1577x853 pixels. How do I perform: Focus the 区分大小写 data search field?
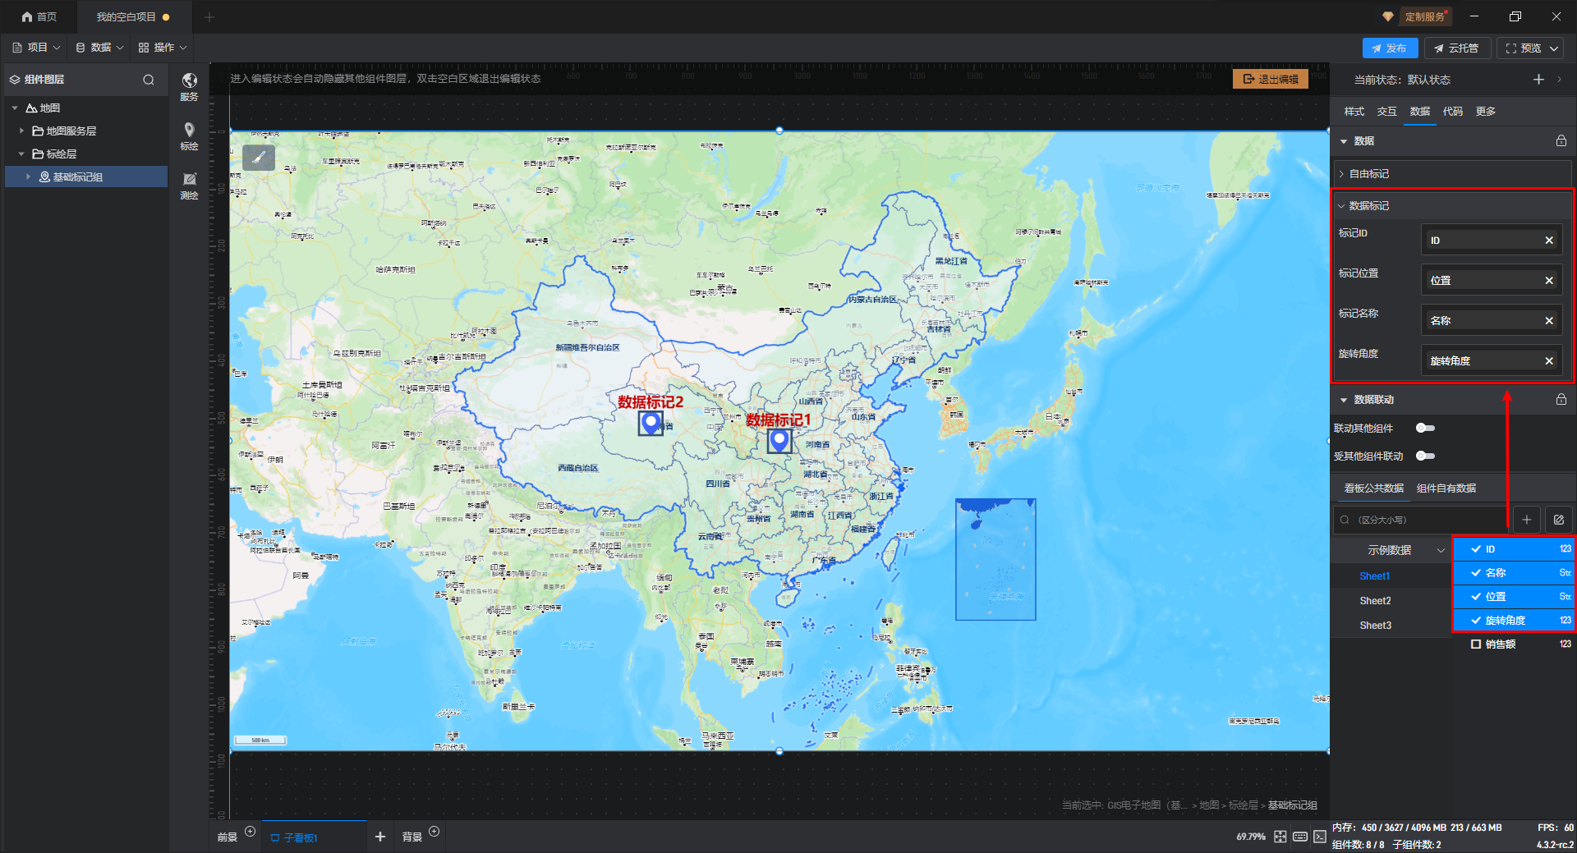click(1421, 520)
